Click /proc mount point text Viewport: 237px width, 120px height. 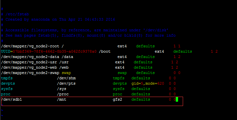(x=63, y=94)
